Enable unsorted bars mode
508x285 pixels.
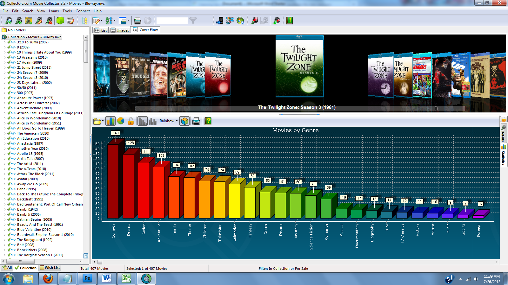coord(153,121)
